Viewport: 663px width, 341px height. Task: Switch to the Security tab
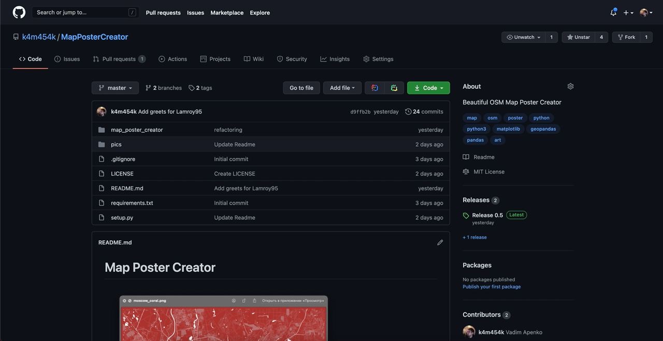coord(292,59)
